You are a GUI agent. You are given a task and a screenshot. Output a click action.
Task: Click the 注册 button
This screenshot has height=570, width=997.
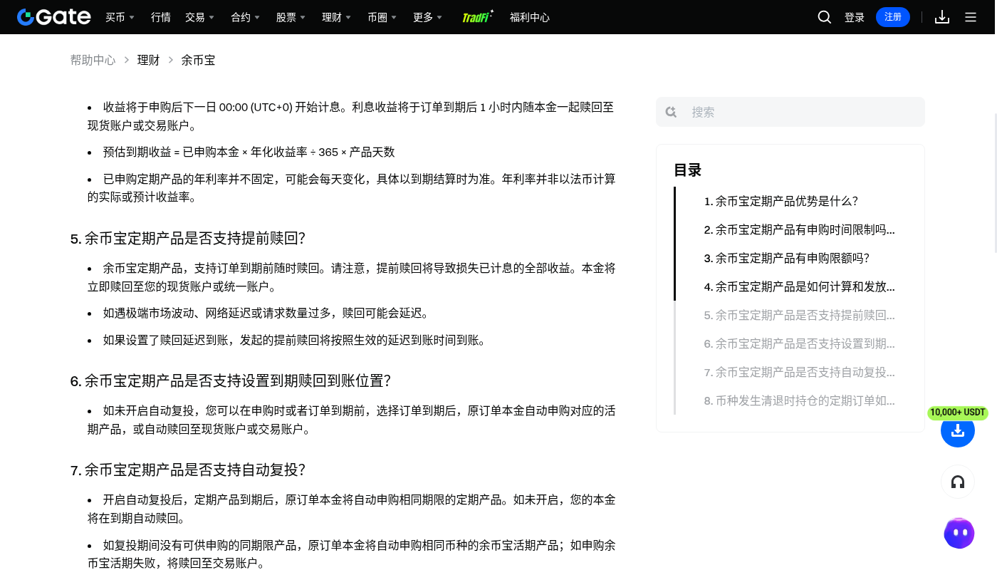click(x=893, y=17)
